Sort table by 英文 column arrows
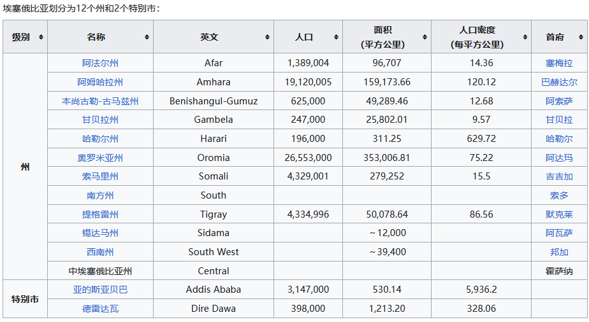This screenshot has width=589, height=322. click(x=268, y=37)
